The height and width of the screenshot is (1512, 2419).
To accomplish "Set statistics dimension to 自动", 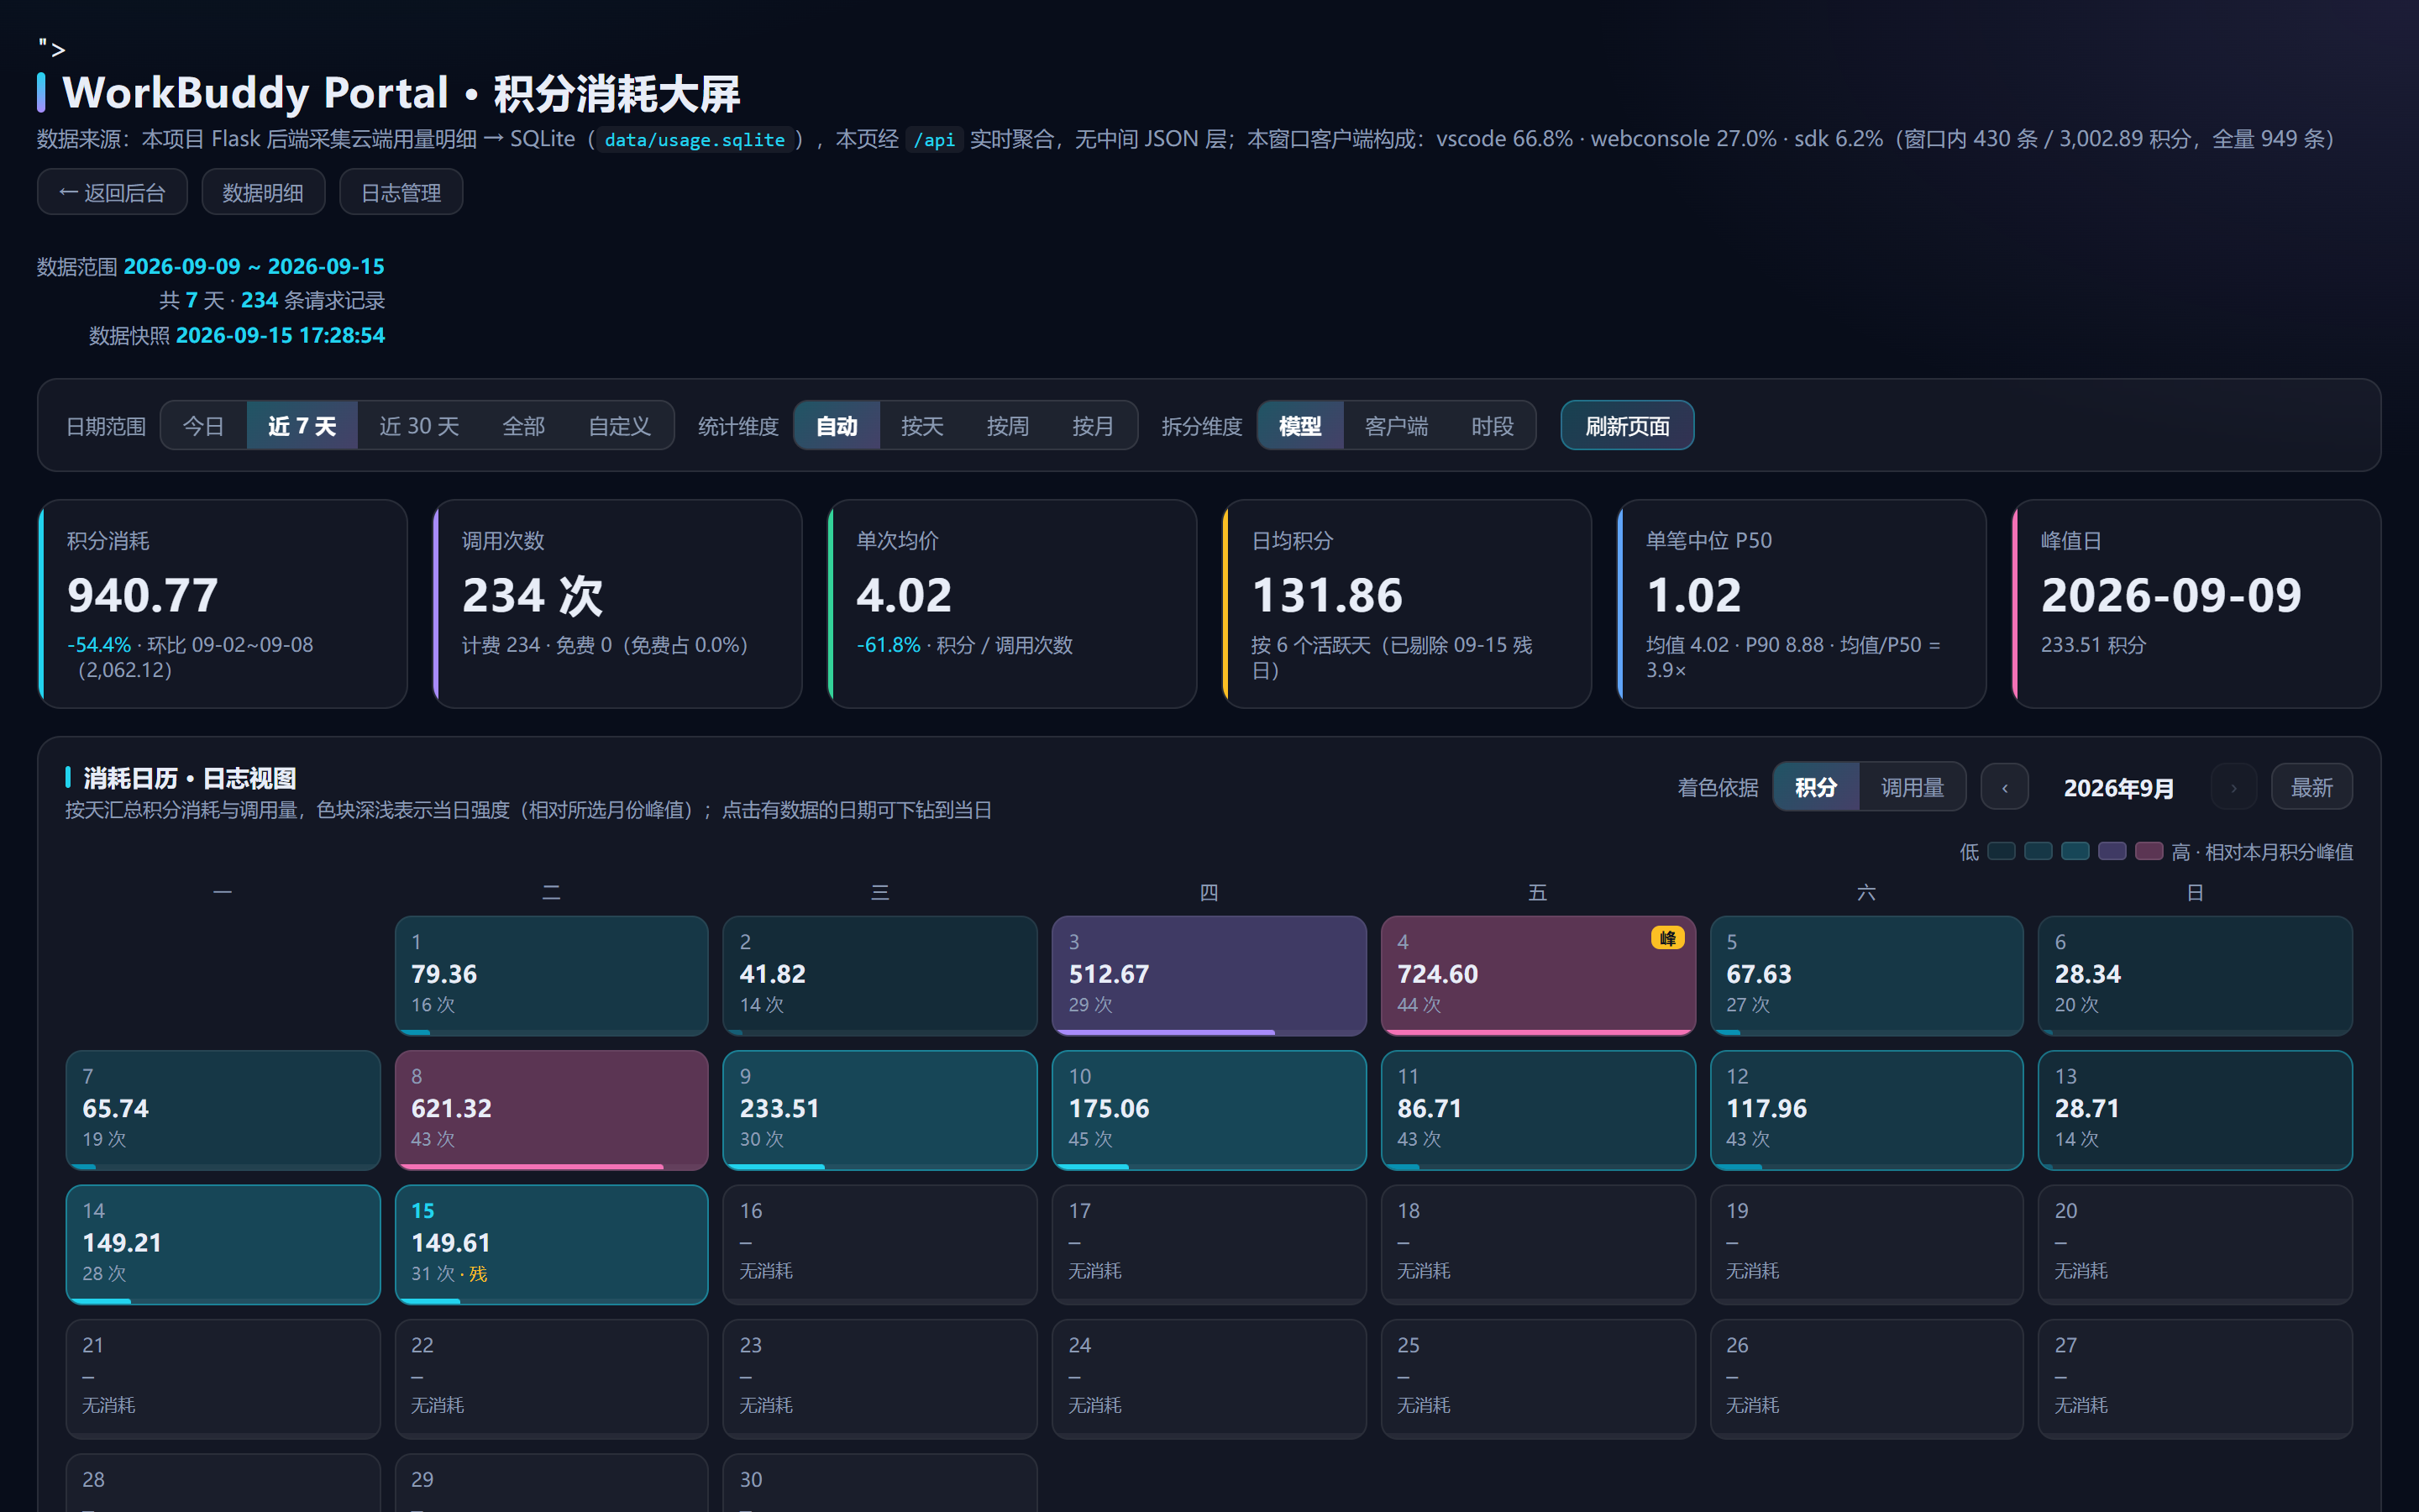I will pyautogui.click(x=837, y=426).
